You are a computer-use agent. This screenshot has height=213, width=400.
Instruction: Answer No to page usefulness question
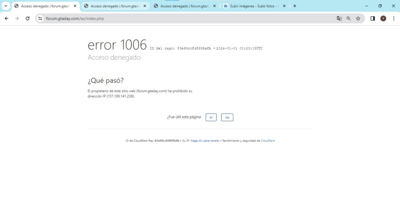pos(227,117)
